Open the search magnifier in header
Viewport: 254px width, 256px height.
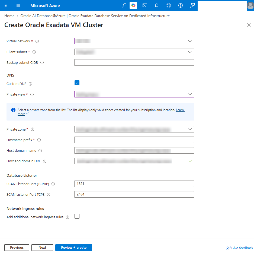124,5
